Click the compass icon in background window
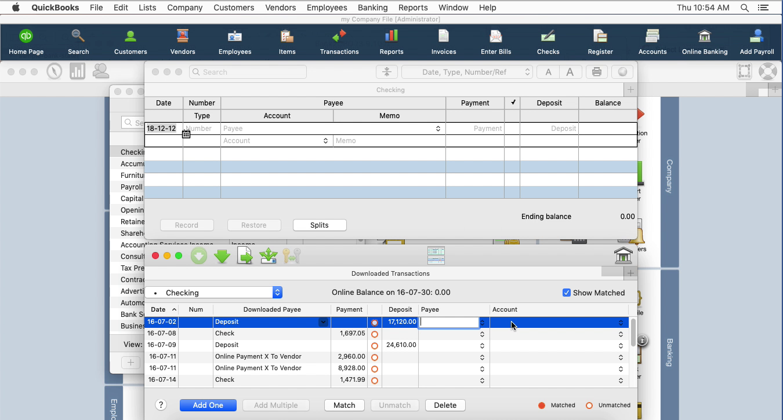783x420 pixels. [55, 71]
